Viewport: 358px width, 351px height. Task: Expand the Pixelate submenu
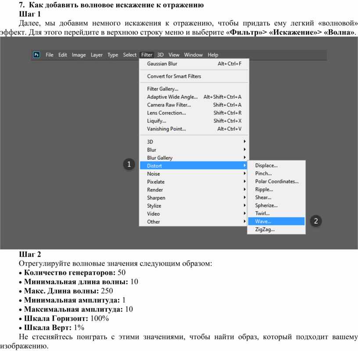click(x=193, y=182)
